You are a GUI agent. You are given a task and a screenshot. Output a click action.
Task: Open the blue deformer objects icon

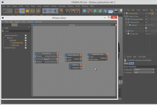(x=105, y=11)
